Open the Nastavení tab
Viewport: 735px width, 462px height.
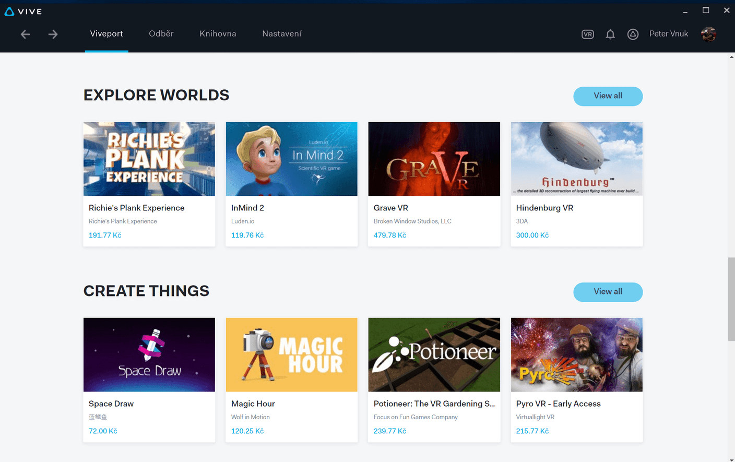tap(282, 33)
